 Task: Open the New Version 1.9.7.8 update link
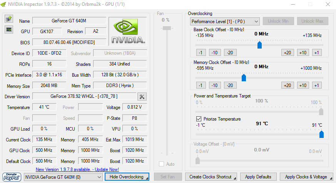(77, 170)
